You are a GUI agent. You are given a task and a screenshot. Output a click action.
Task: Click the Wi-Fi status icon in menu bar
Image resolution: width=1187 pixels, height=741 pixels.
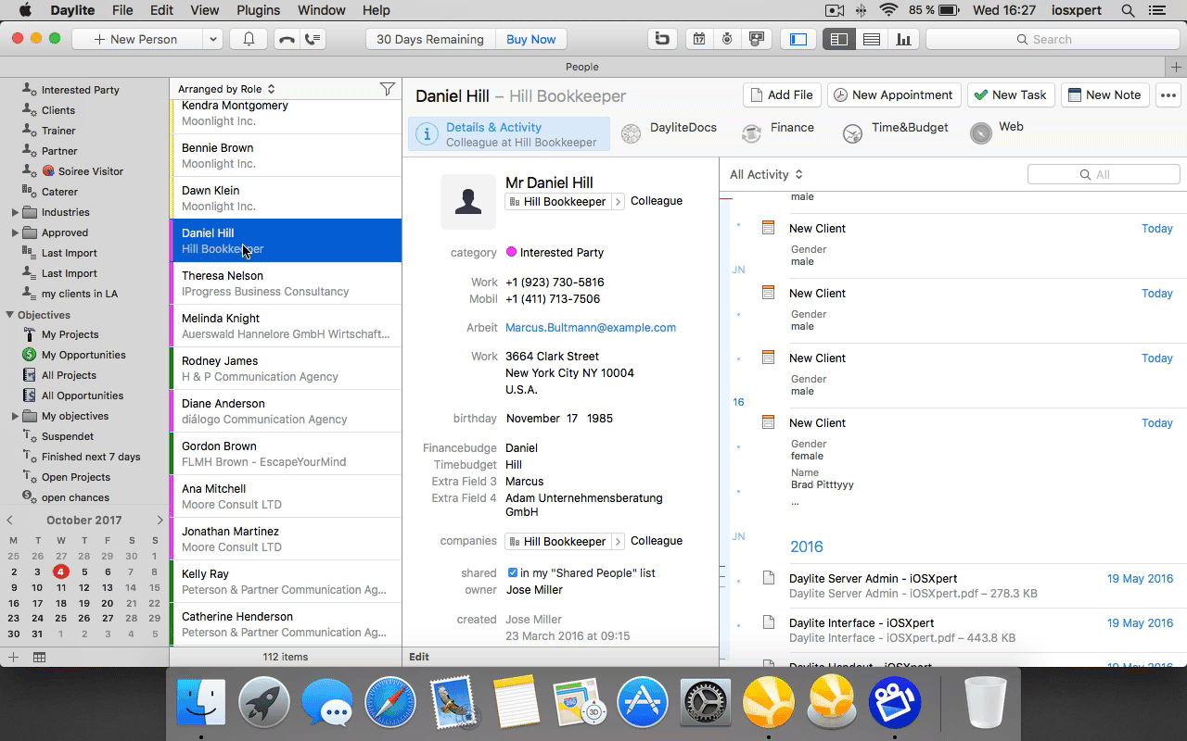point(889,11)
